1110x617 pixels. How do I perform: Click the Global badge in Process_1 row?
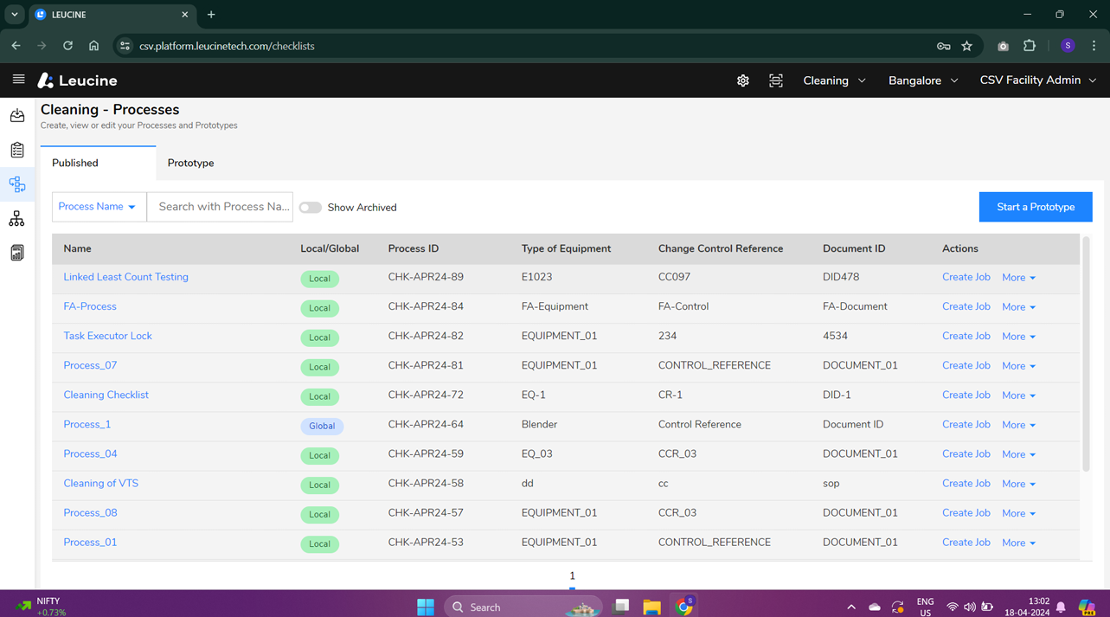pos(322,426)
